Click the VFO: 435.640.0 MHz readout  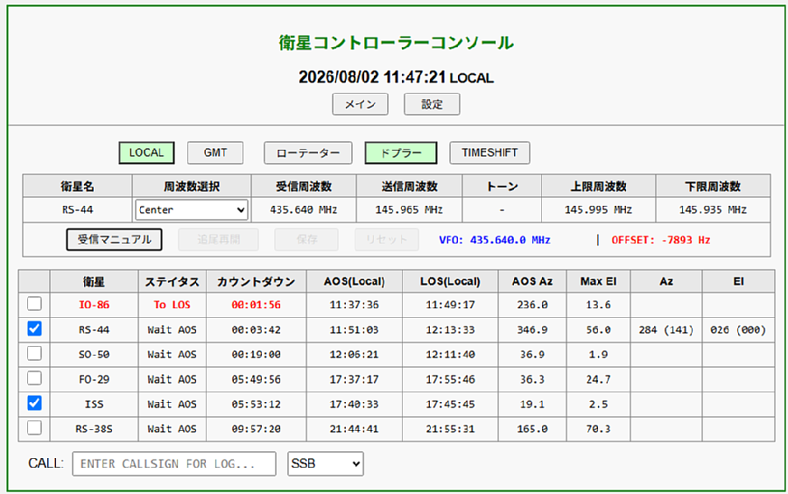point(495,240)
